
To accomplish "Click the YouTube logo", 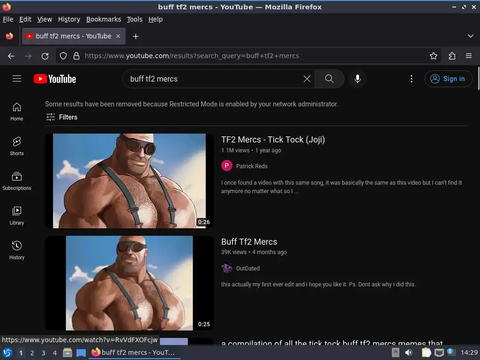I will click(x=55, y=79).
